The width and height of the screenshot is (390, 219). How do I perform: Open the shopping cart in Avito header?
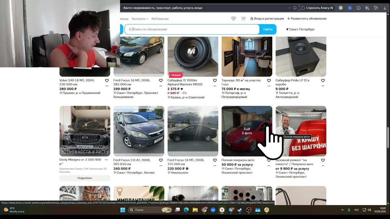(x=243, y=19)
